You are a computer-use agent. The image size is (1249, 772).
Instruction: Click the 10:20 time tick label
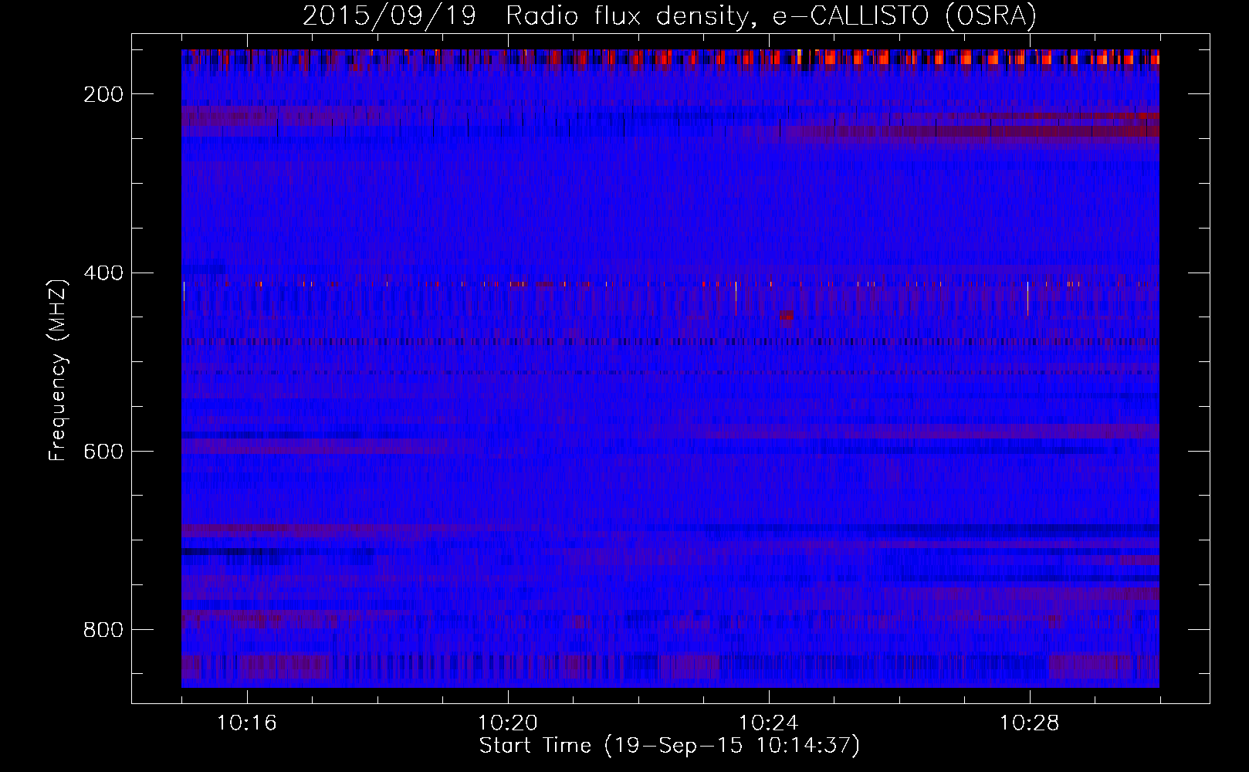coord(508,723)
